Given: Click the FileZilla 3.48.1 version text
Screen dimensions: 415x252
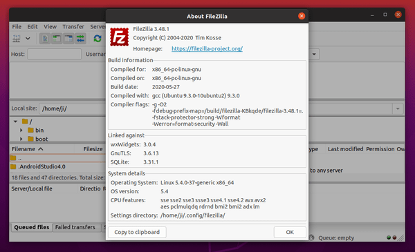Looking at the screenshot, I should click(151, 29).
